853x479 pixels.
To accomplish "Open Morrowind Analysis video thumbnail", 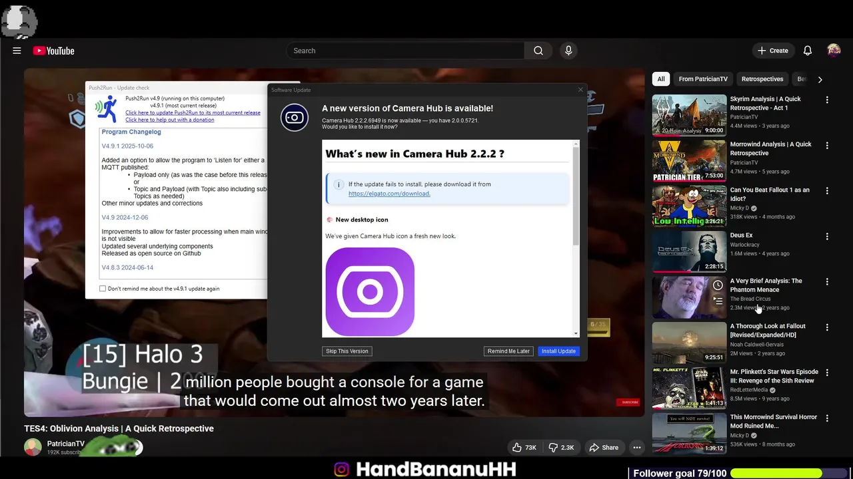I will coord(689,160).
